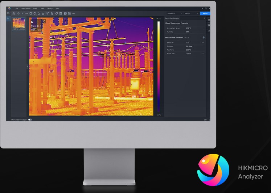Select the pointer selection tool
271x193 pixels.
click(x=14, y=13)
